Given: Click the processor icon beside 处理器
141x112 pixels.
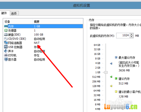Looking at the screenshot, I should pos(6,30).
